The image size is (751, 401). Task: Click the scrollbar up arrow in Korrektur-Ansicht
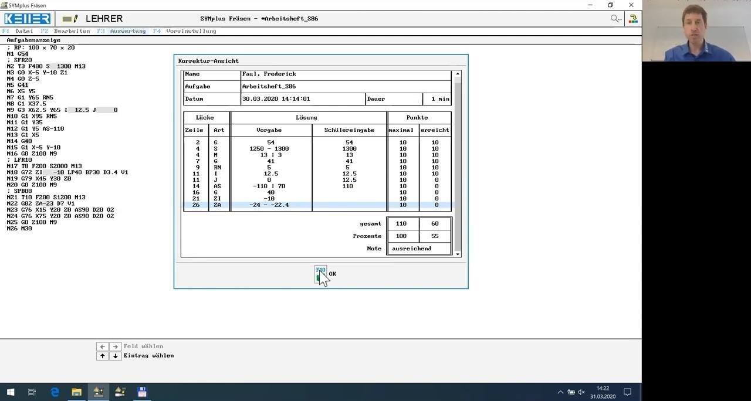(x=458, y=74)
